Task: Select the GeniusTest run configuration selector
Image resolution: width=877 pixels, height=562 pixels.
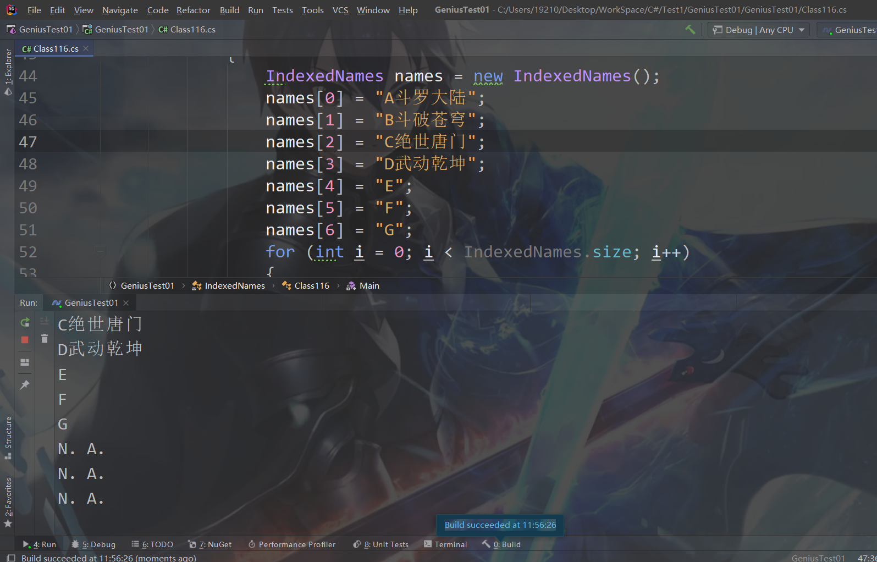Action: (x=848, y=30)
